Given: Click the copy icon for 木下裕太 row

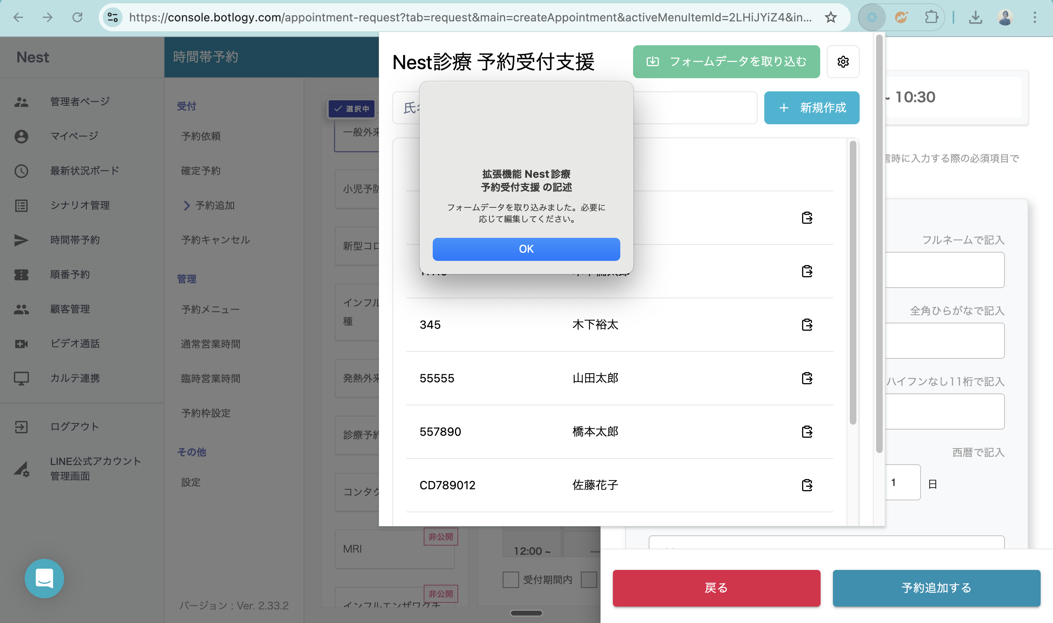Looking at the screenshot, I should (x=807, y=325).
